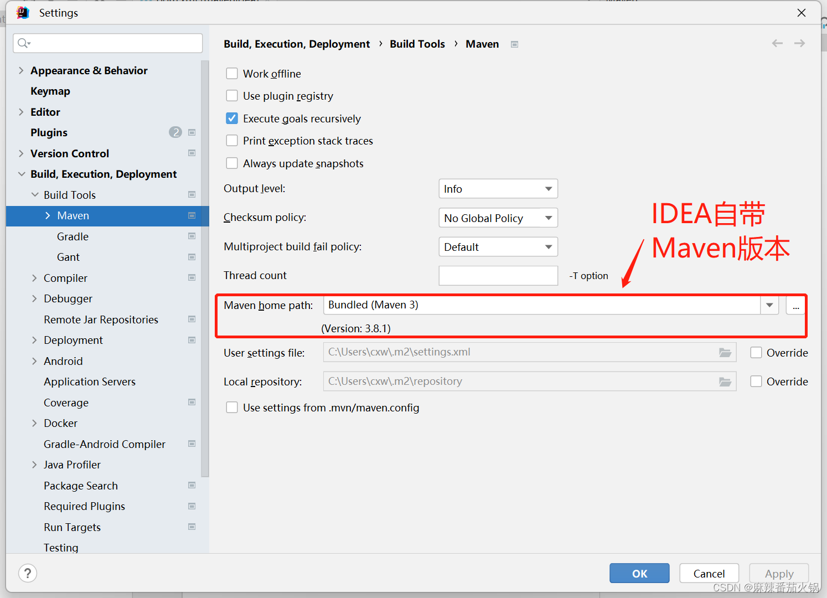Screen dimensions: 827x598
Task: Click project settings icon on Version Control row
Action: point(192,153)
